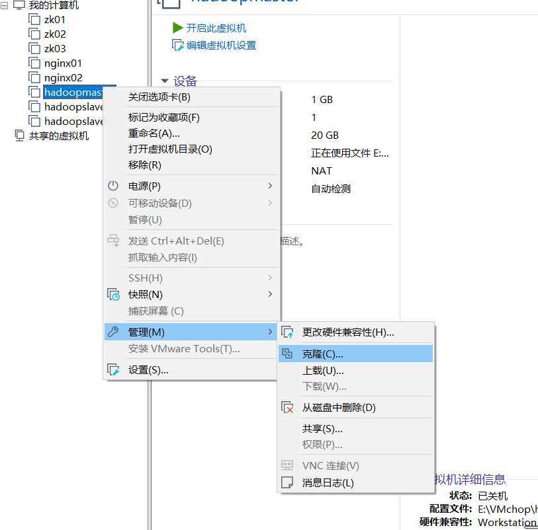The width and height of the screenshot is (538, 530).
Task: Click the red X icon beside 从磁盘中删除(D)
Action: pyautogui.click(x=287, y=407)
